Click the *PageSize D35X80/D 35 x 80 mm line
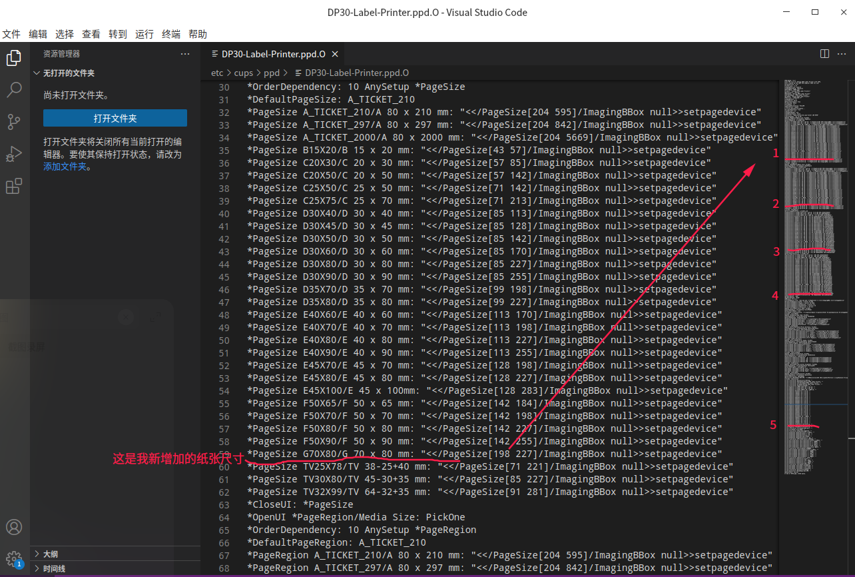 tap(481, 302)
